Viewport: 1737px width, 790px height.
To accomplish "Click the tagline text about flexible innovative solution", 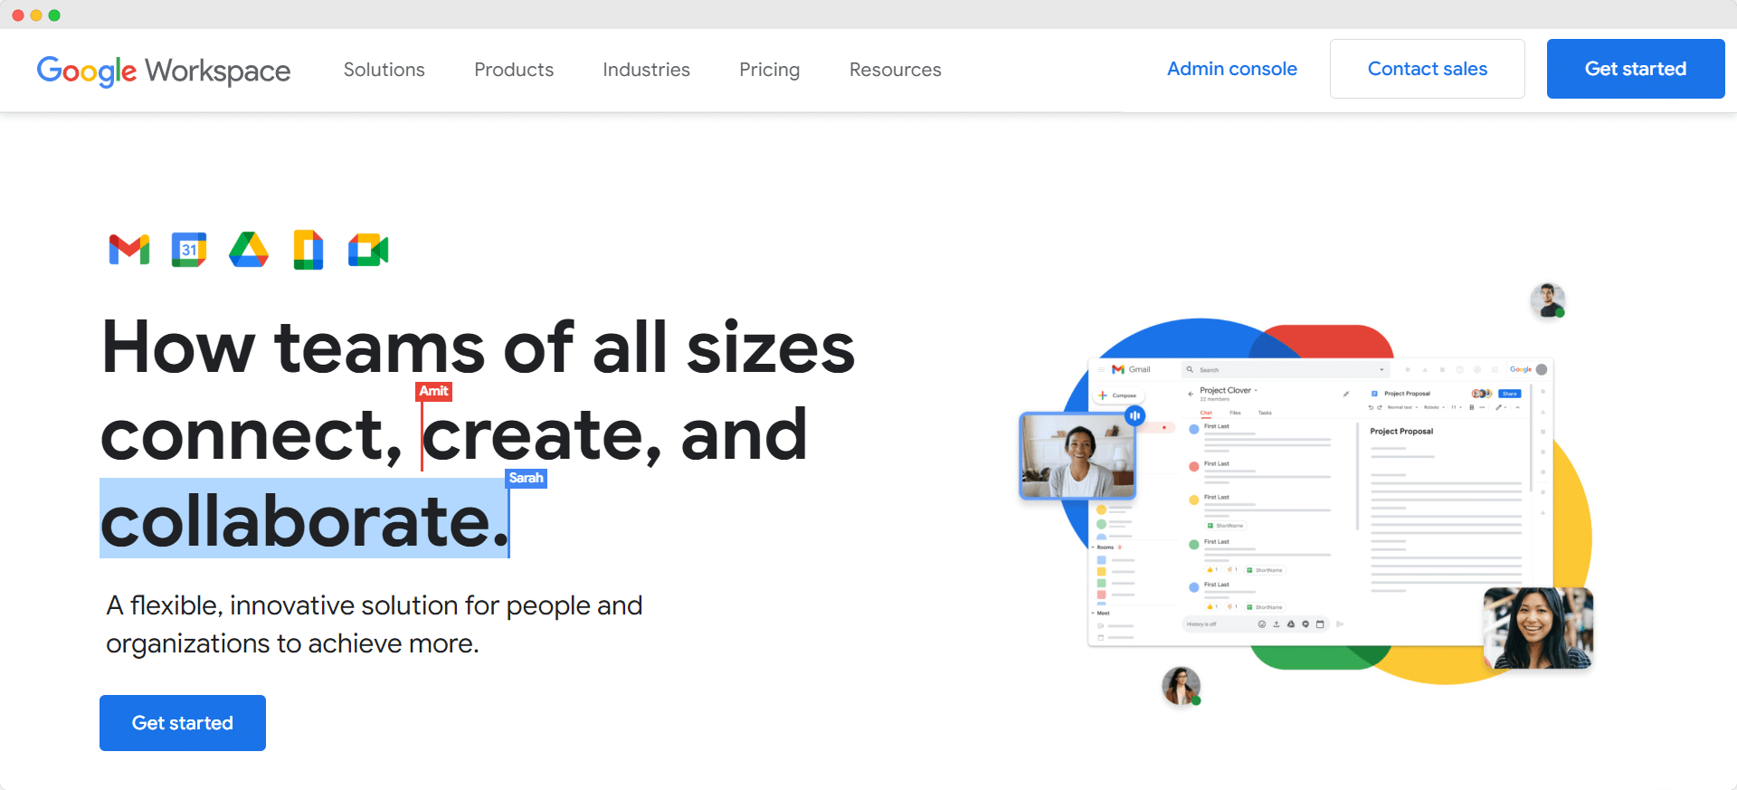I will [374, 623].
